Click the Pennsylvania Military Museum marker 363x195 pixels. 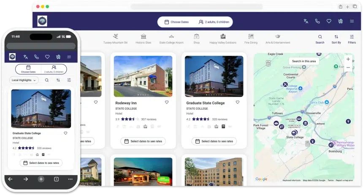(333, 143)
